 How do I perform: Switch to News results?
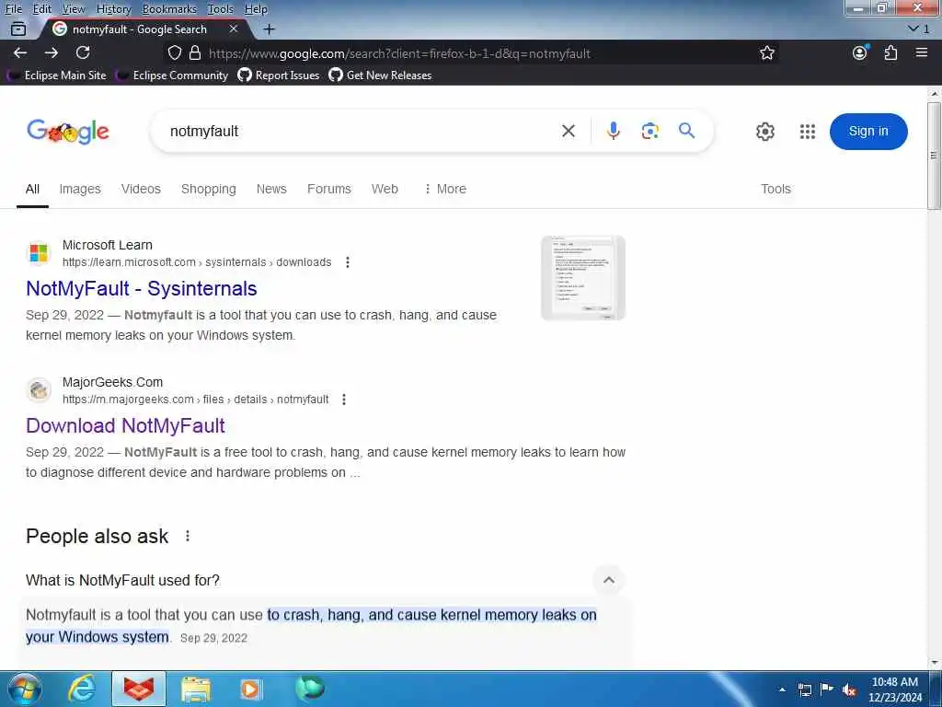[271, 189]
